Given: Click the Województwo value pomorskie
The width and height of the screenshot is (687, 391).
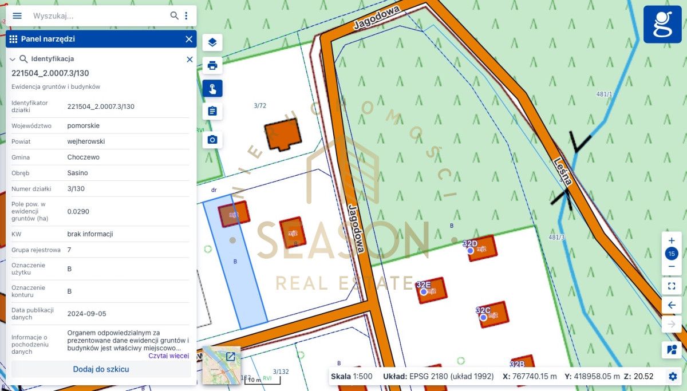Looking at the screenshot, I should [84, 125].
